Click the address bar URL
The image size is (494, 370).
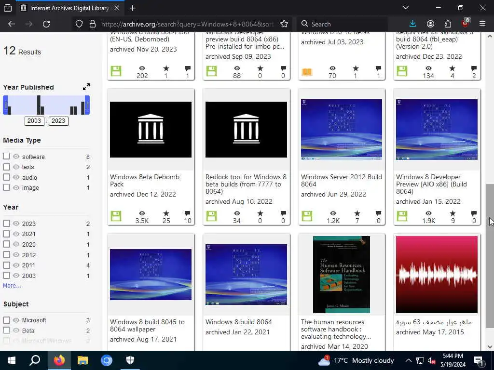click(188, 24)
